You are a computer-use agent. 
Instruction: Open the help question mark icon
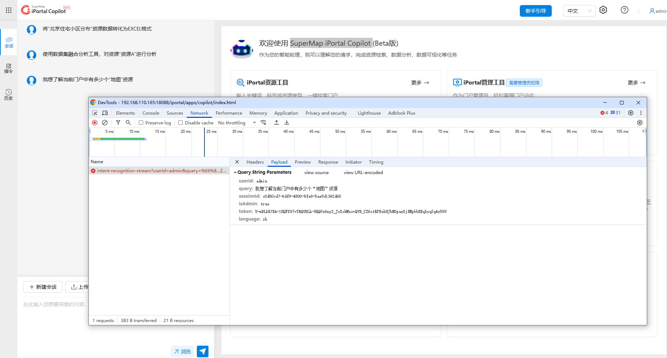coord(625,10)
